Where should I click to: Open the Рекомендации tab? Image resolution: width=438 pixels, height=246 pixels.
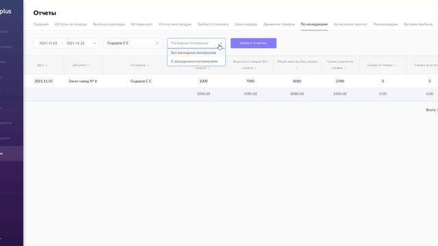385,25
